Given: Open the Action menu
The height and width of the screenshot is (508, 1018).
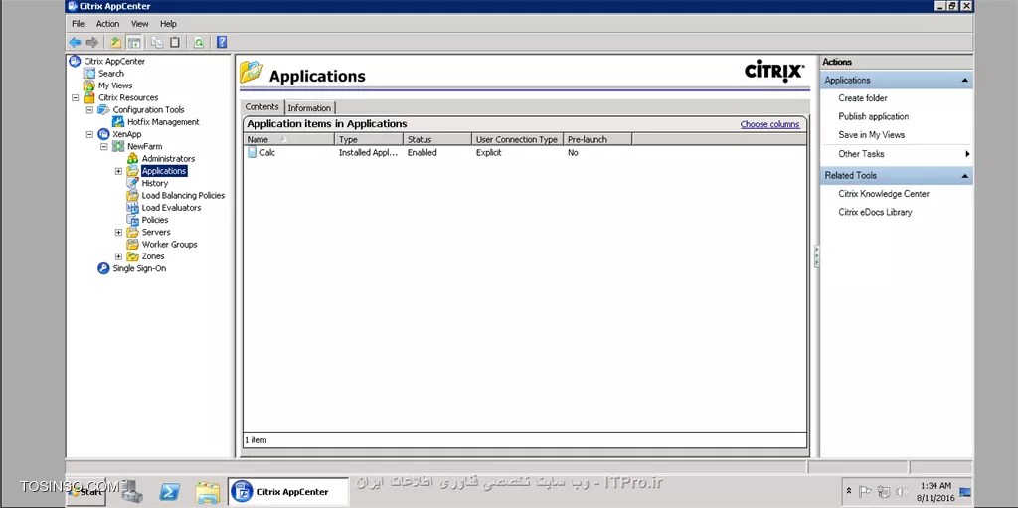Looking at the screenshot, I should click(107, 24).
